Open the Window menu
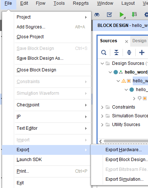Screen dimensions: 148x188 point(105,3)
